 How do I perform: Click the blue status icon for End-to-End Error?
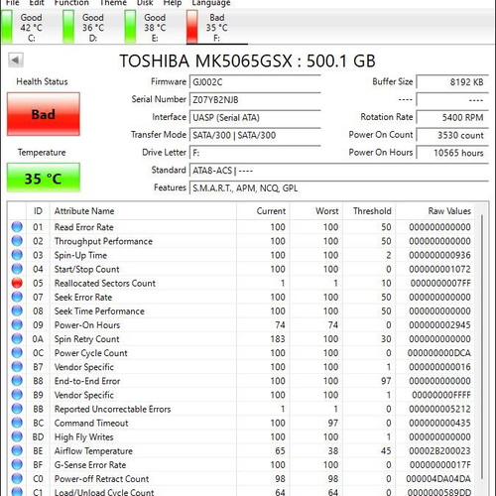pyautogui.click(x=17, y=381)
